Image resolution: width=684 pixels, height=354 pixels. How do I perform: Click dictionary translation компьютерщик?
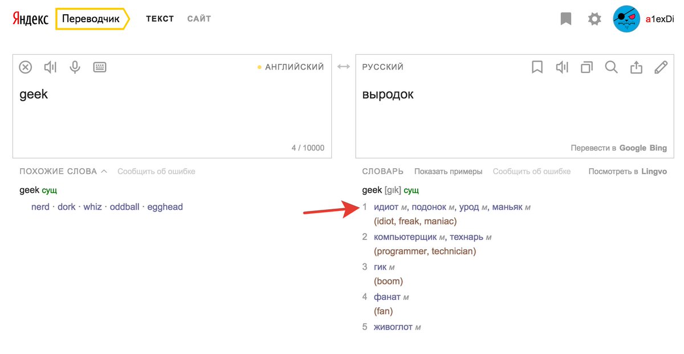(405, 237)
